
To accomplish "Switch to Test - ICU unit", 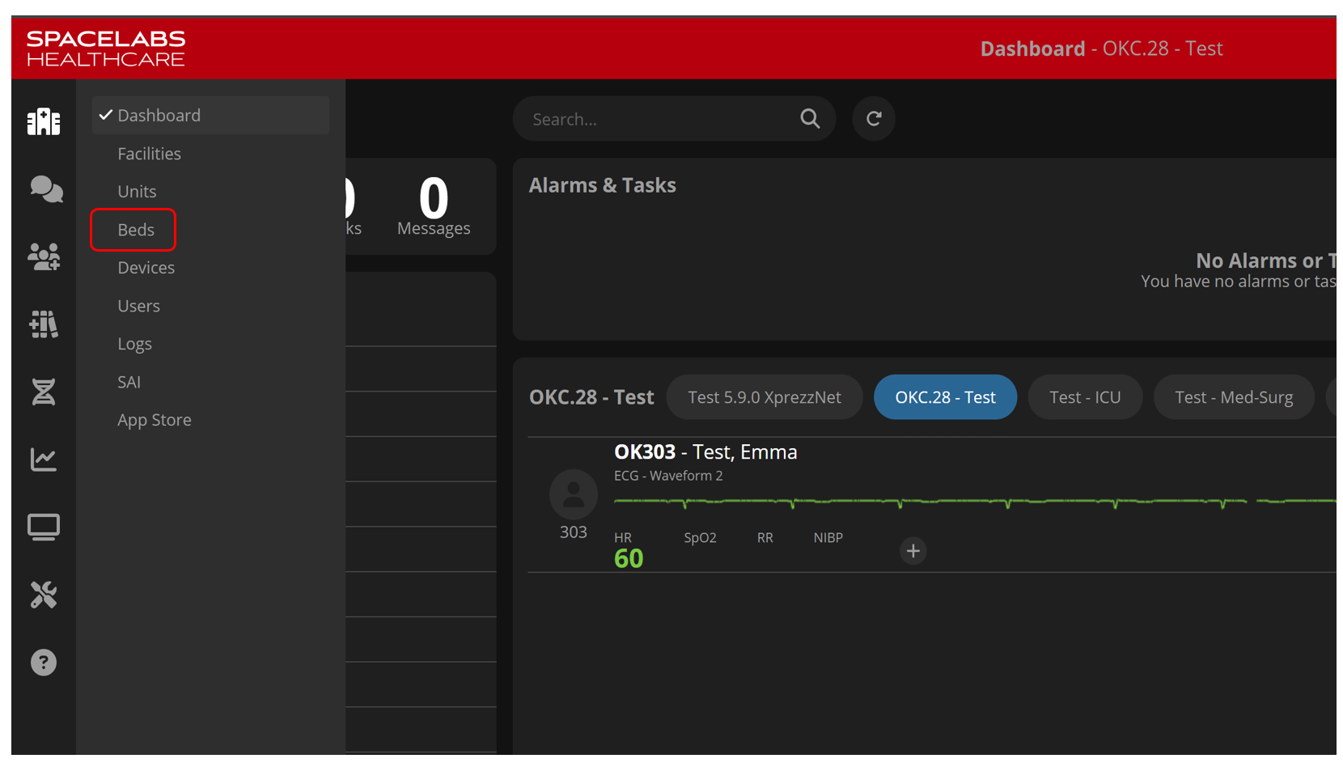I will pos(1085,397).
